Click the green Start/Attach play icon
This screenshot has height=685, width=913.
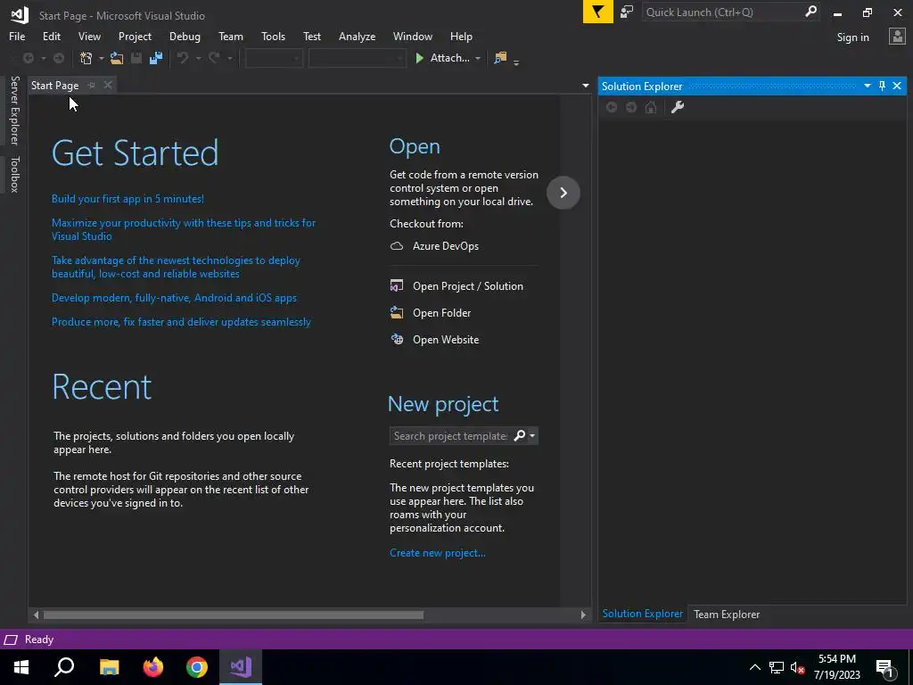click(x=419, y=58)
